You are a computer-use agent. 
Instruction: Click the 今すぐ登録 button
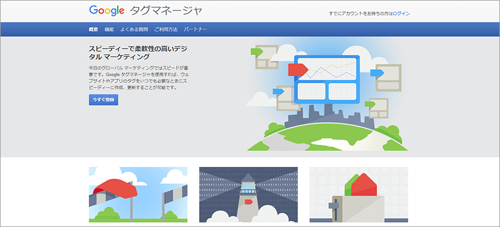click(103, 100)
